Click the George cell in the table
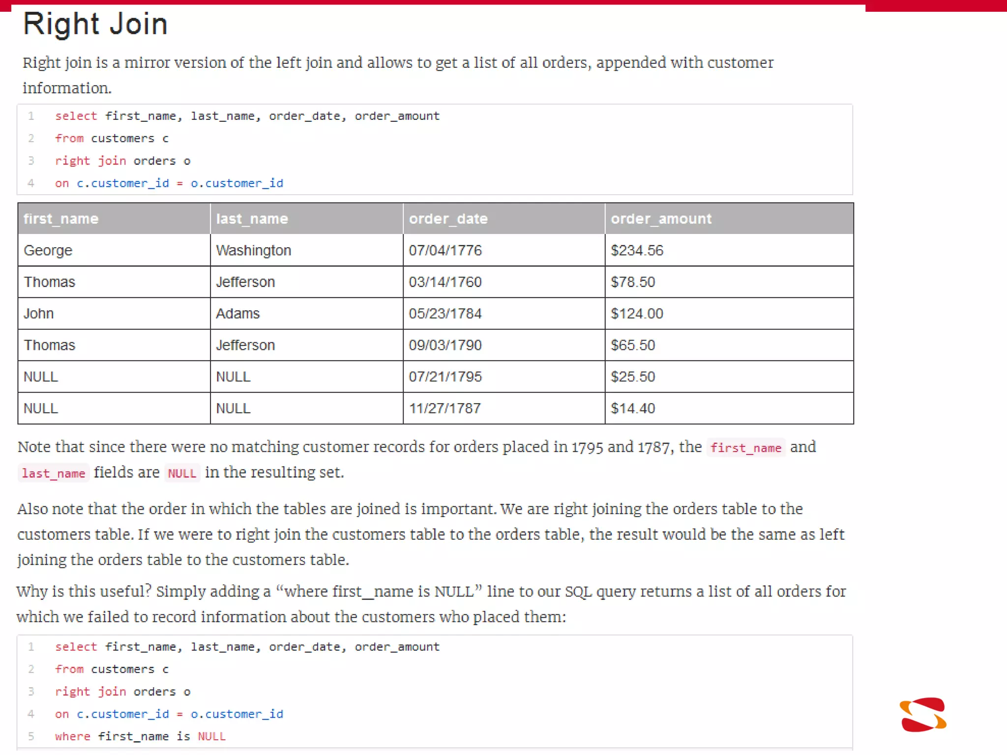 tap(114, 250)
